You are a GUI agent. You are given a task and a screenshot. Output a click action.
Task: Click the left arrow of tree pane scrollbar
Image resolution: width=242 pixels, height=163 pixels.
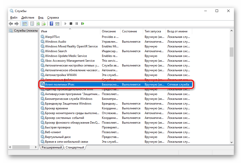click(10, 147)
